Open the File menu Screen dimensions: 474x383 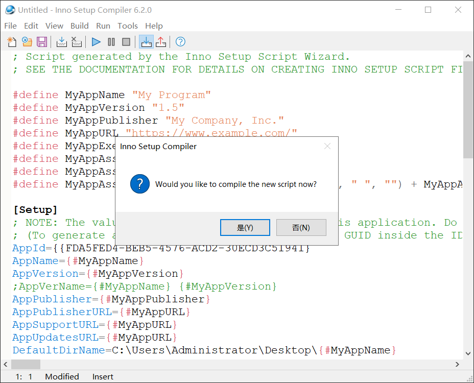pos(11,26)
